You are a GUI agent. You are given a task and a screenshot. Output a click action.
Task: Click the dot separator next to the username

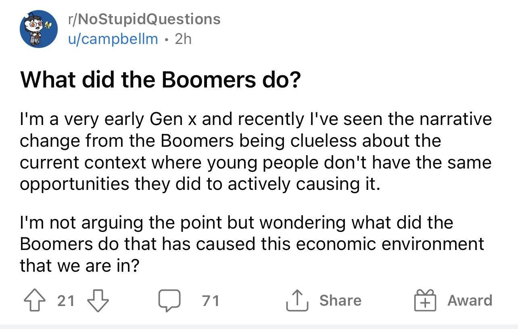[x=167, y=39]
